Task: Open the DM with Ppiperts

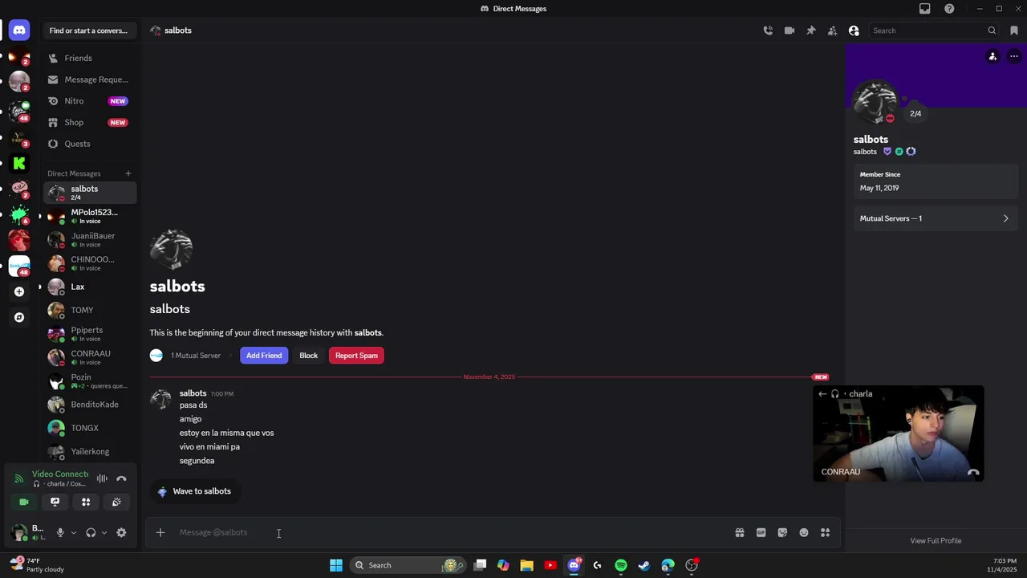Action: pos(90,334)
